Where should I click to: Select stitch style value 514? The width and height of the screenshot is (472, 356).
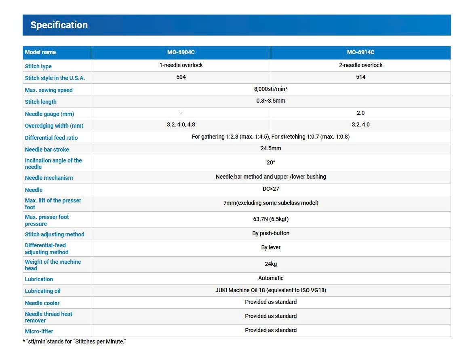click(360, 77)
